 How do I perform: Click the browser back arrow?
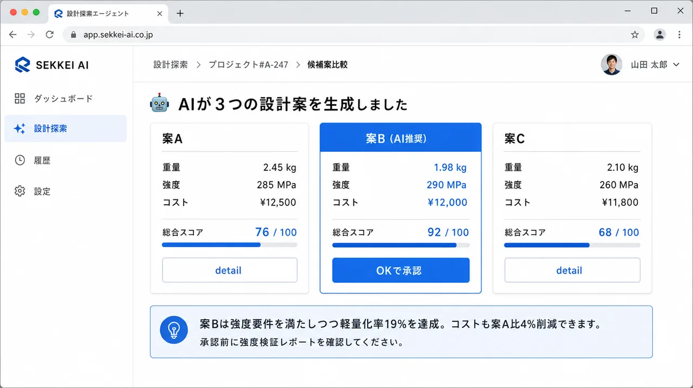13,35
